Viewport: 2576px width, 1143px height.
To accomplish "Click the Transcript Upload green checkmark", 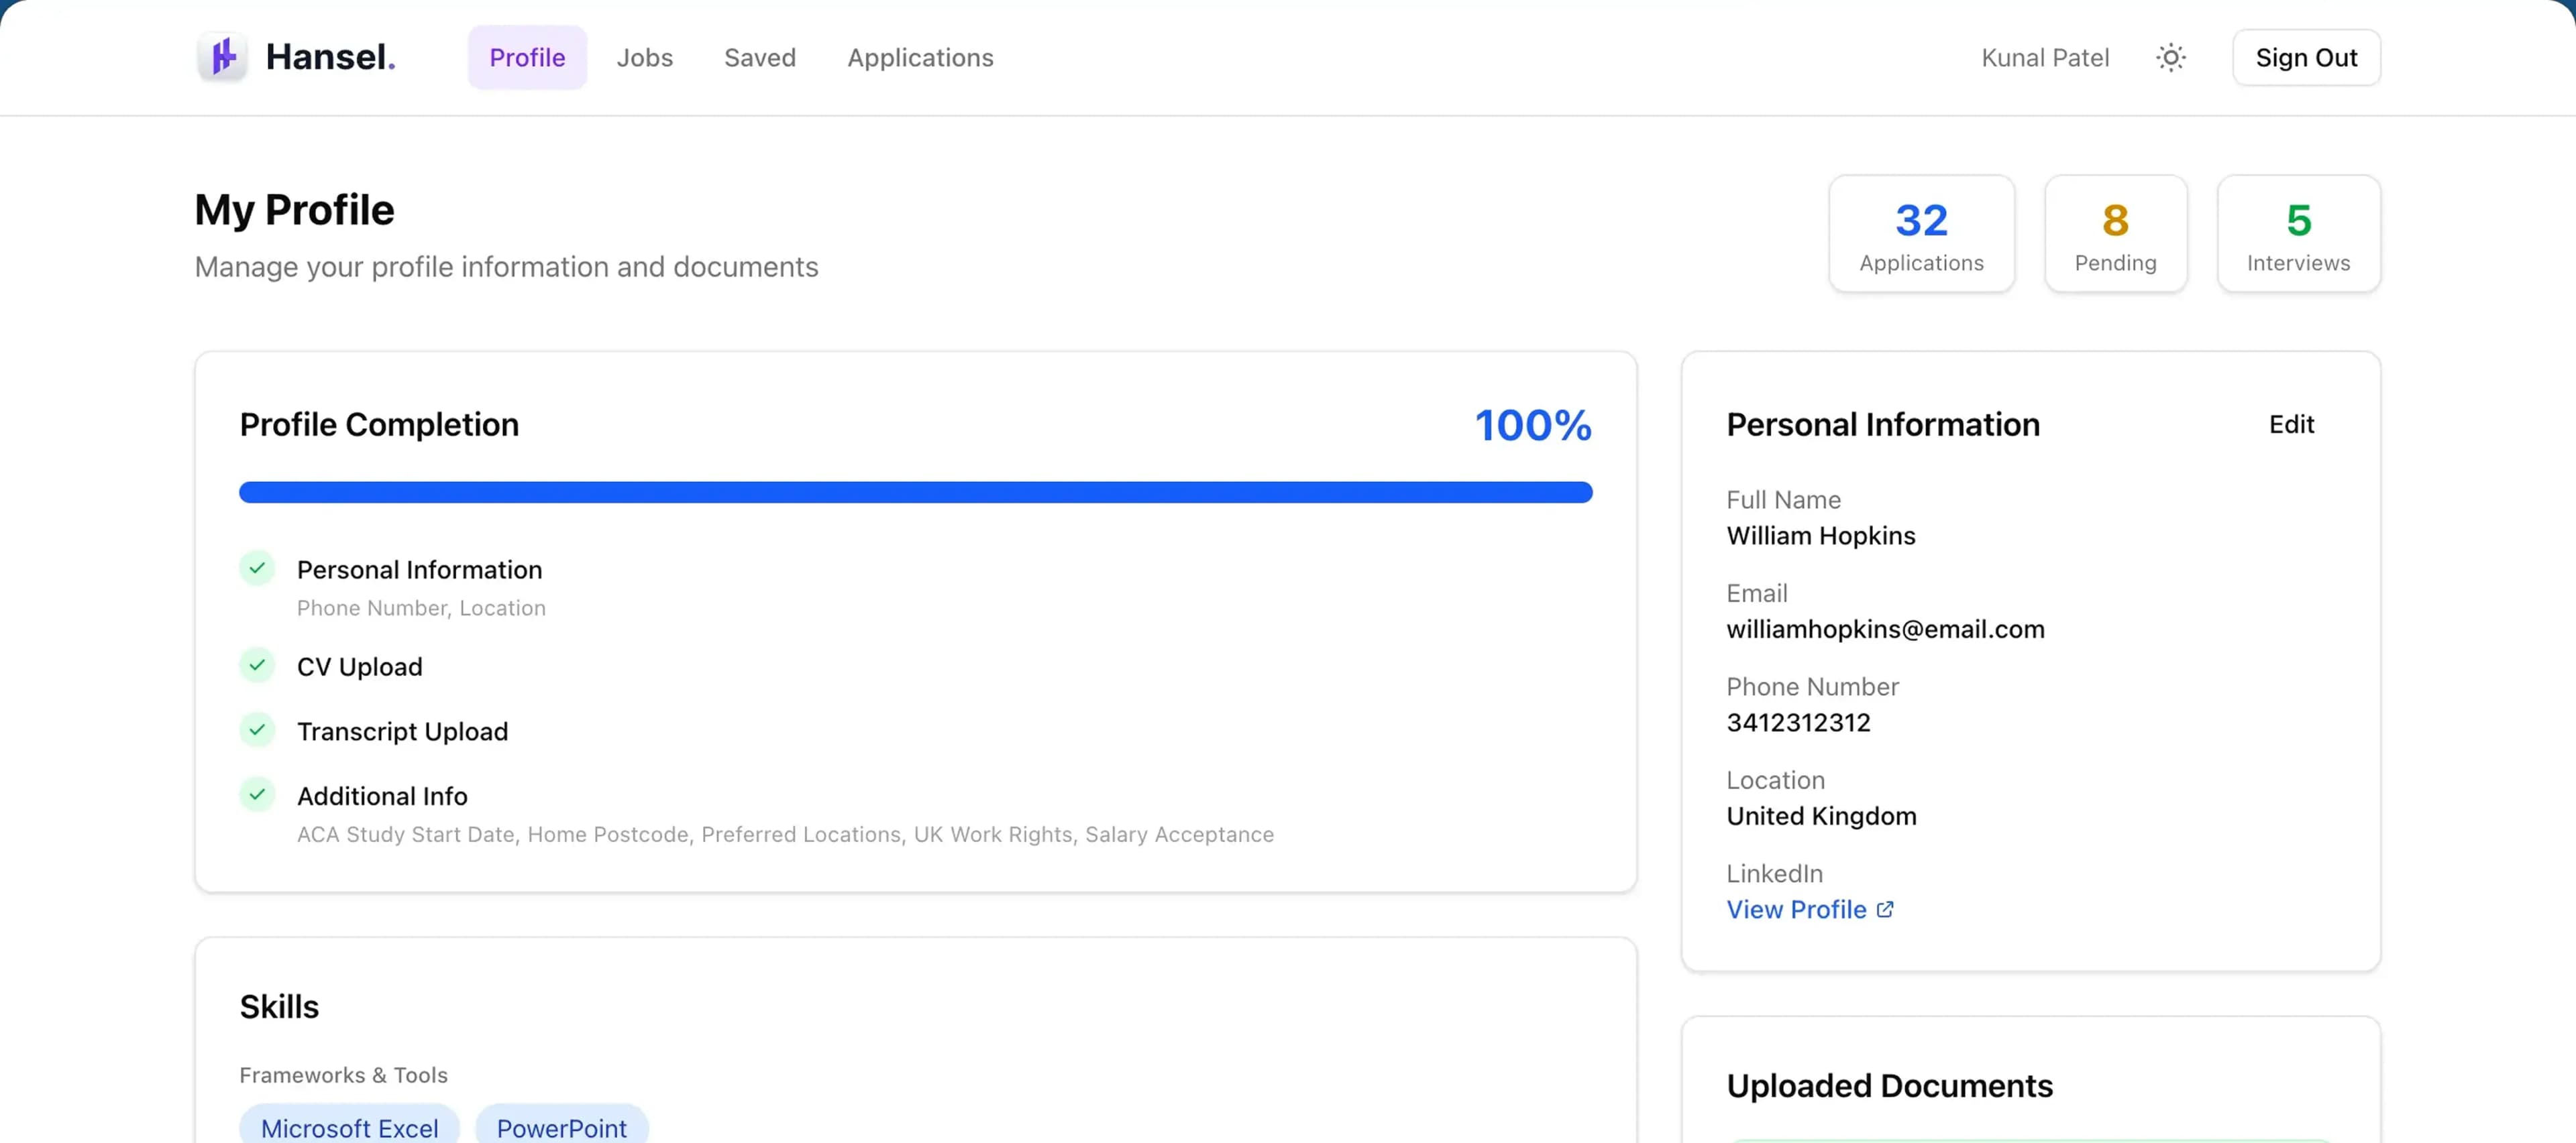I will (x=257, y=730).
